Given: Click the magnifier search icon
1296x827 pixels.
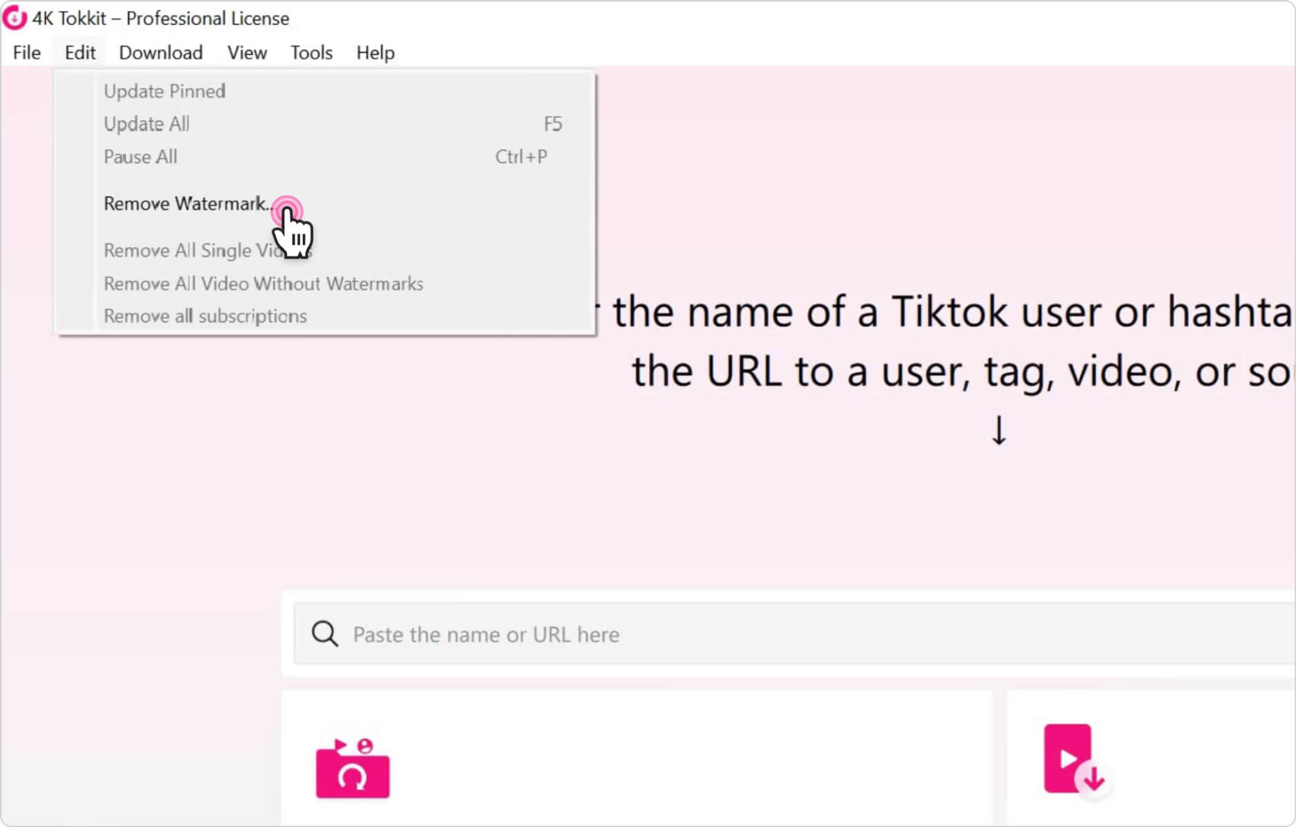Looking at the screenshot, I should (325, 634).
